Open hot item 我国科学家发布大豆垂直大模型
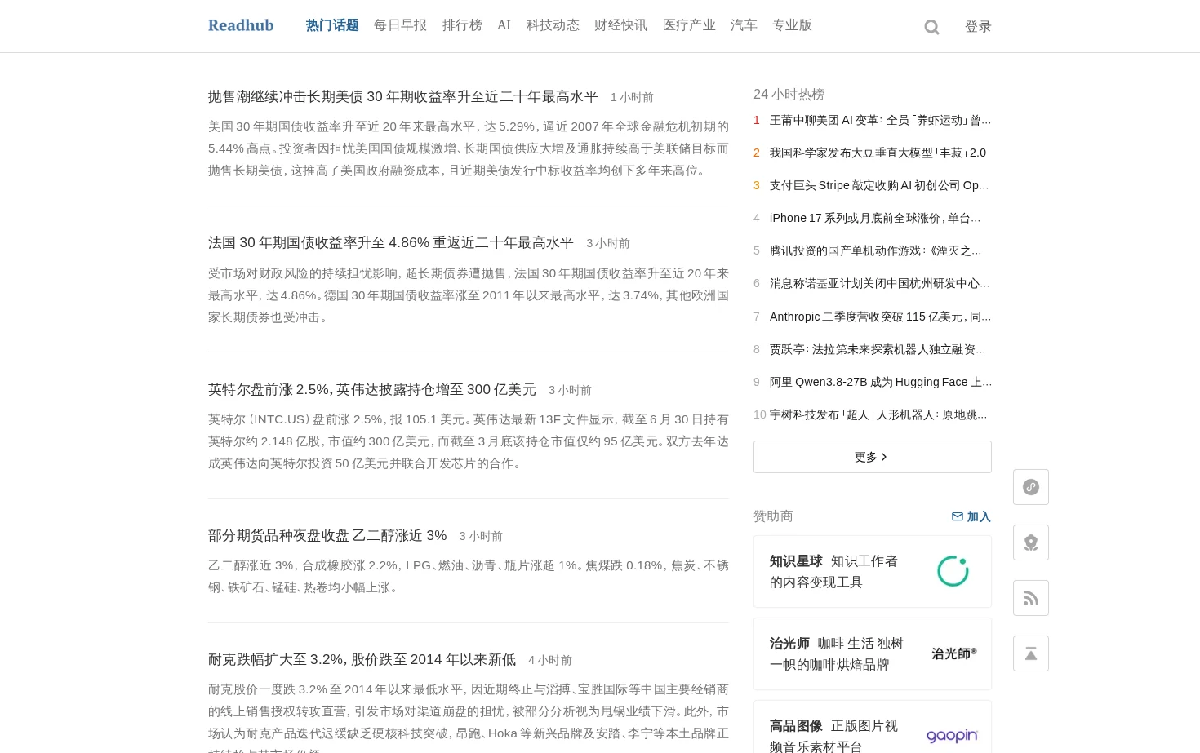 click(x=878, y=153)
